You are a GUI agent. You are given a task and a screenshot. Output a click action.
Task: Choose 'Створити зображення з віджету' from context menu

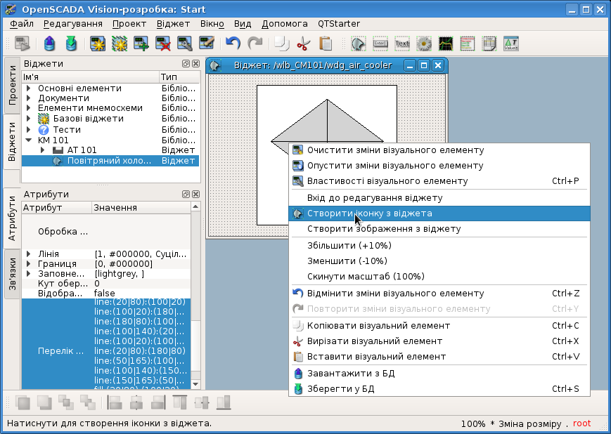[384, 229]
